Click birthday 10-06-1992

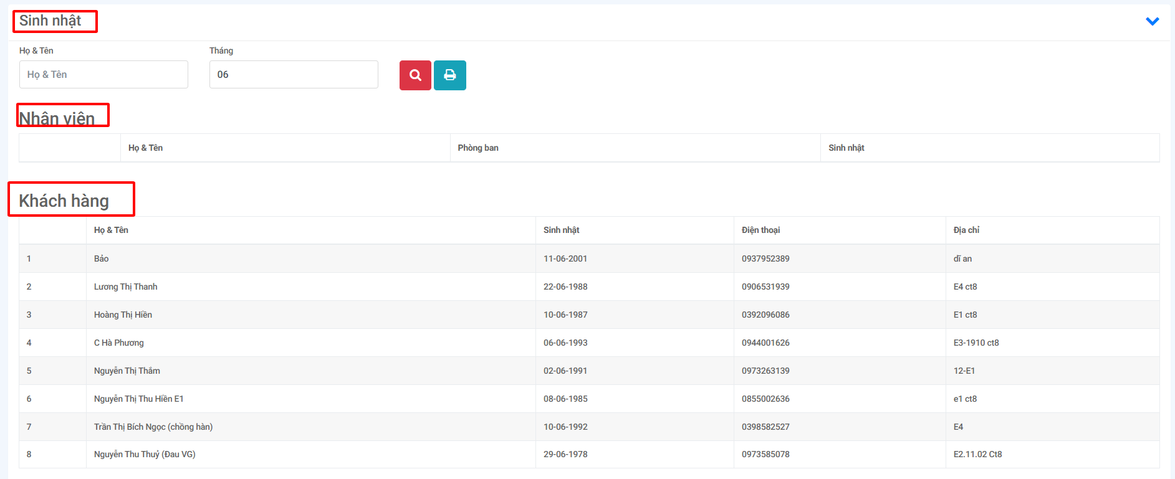click(565, 427)
